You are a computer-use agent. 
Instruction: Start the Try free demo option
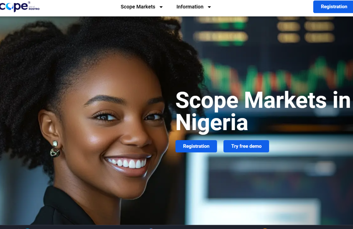[x=246, y=146]
